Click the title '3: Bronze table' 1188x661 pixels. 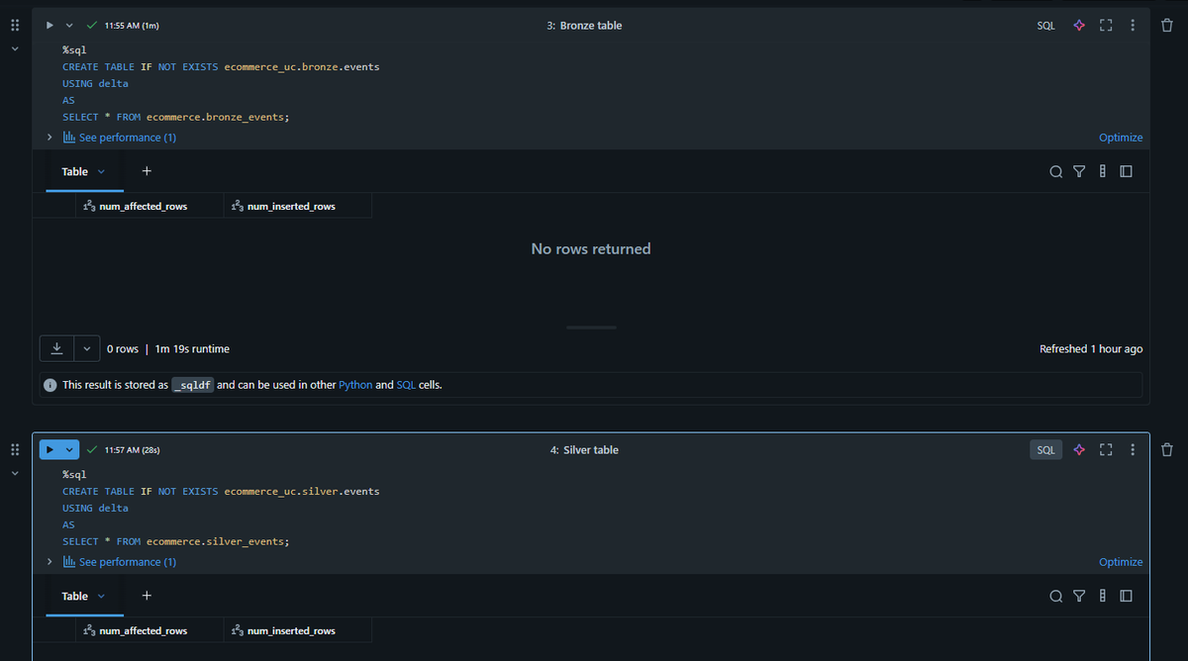pos(584,25)
